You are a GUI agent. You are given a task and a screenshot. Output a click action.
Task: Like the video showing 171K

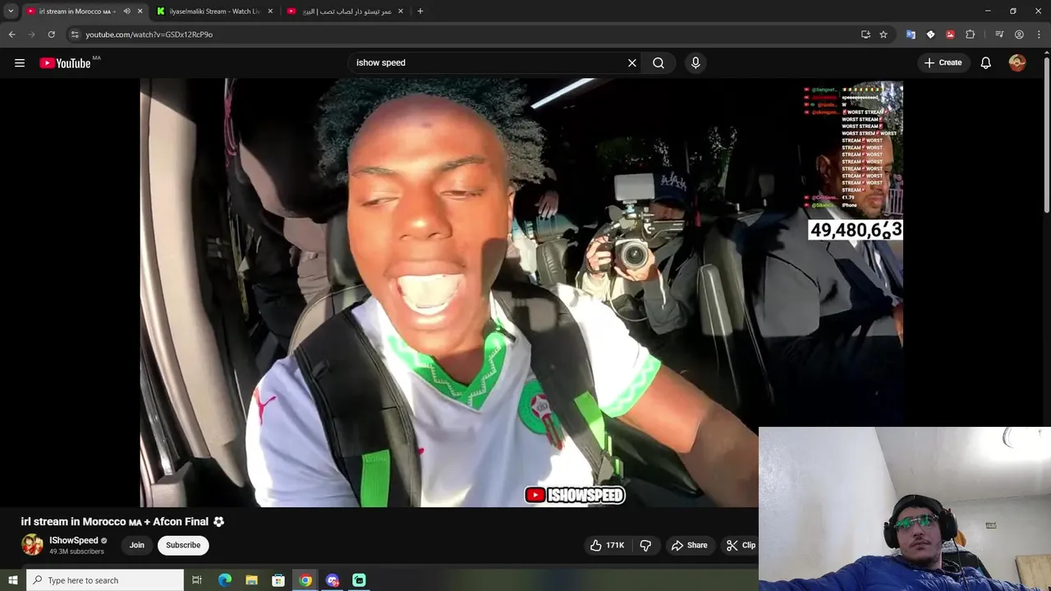pos(607,545)
